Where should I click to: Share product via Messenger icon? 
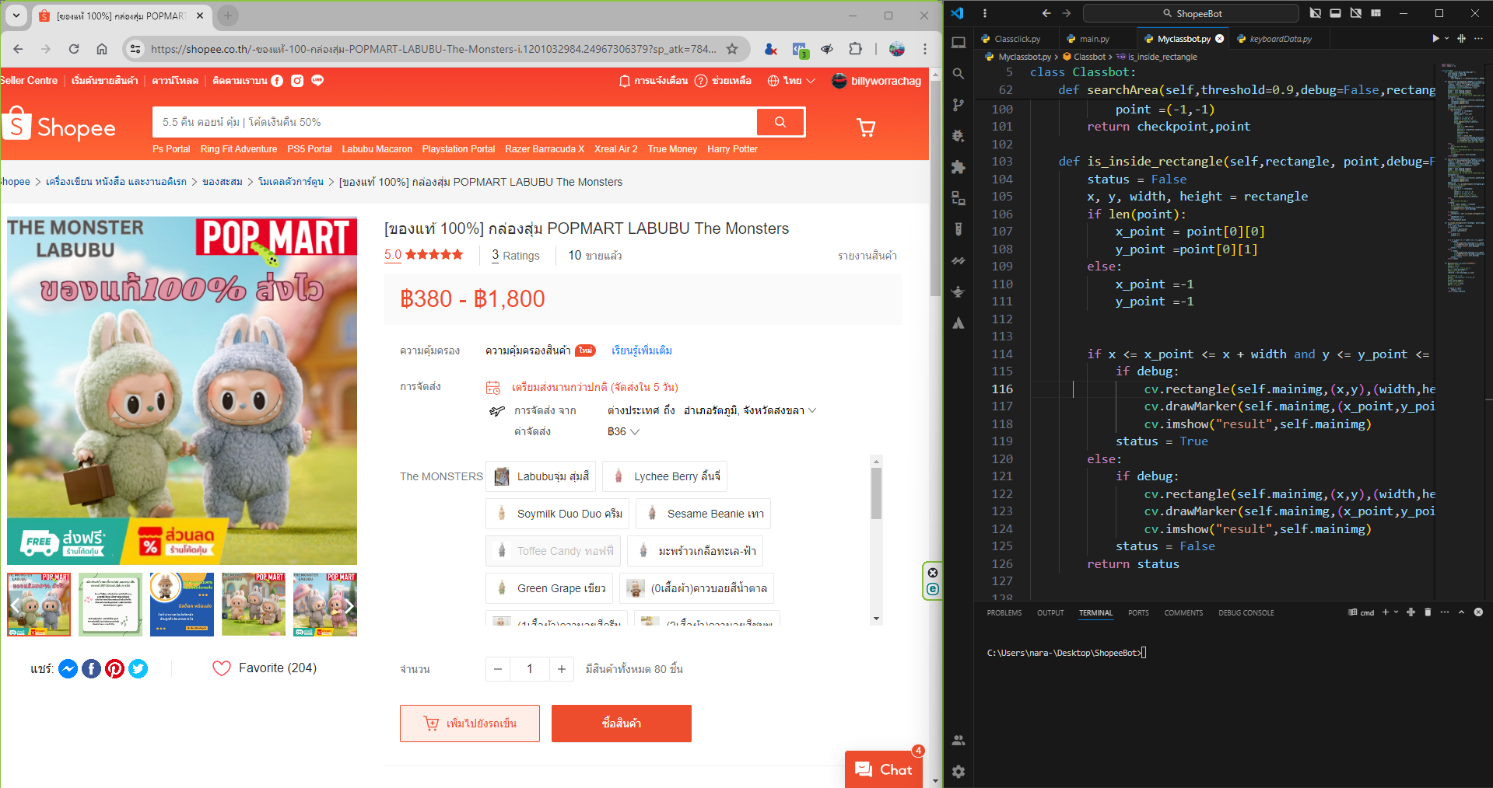(68, 668)
